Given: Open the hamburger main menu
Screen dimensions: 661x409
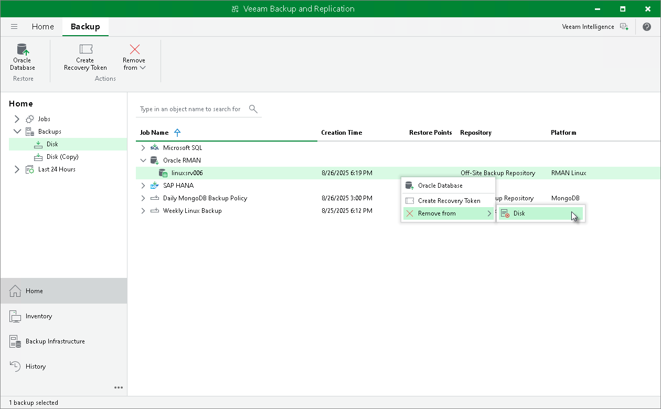Looking at the screenshot, I should [x=14, y=27].
